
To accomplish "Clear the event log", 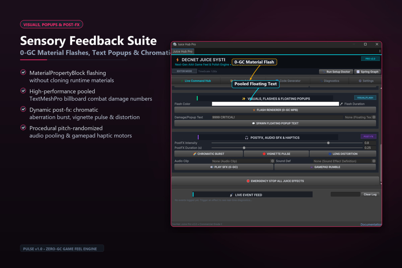I will point(370,194).
